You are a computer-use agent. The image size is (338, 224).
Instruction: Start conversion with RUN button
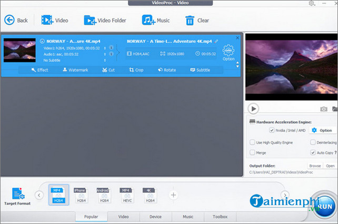(x=325, y=207)
